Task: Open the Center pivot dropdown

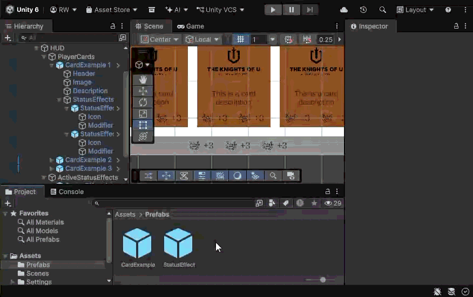Action: (160, 39)
